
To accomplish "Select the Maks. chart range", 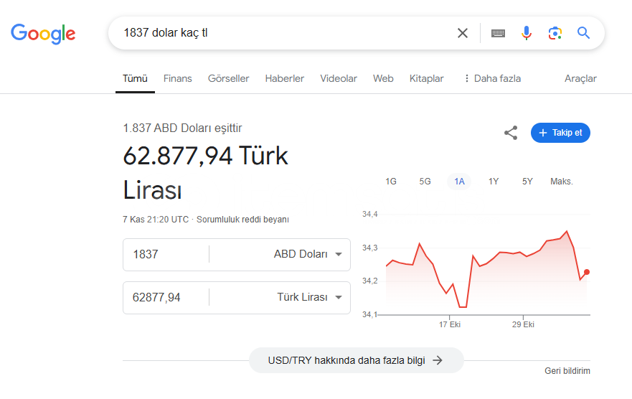I will point(562,182).
